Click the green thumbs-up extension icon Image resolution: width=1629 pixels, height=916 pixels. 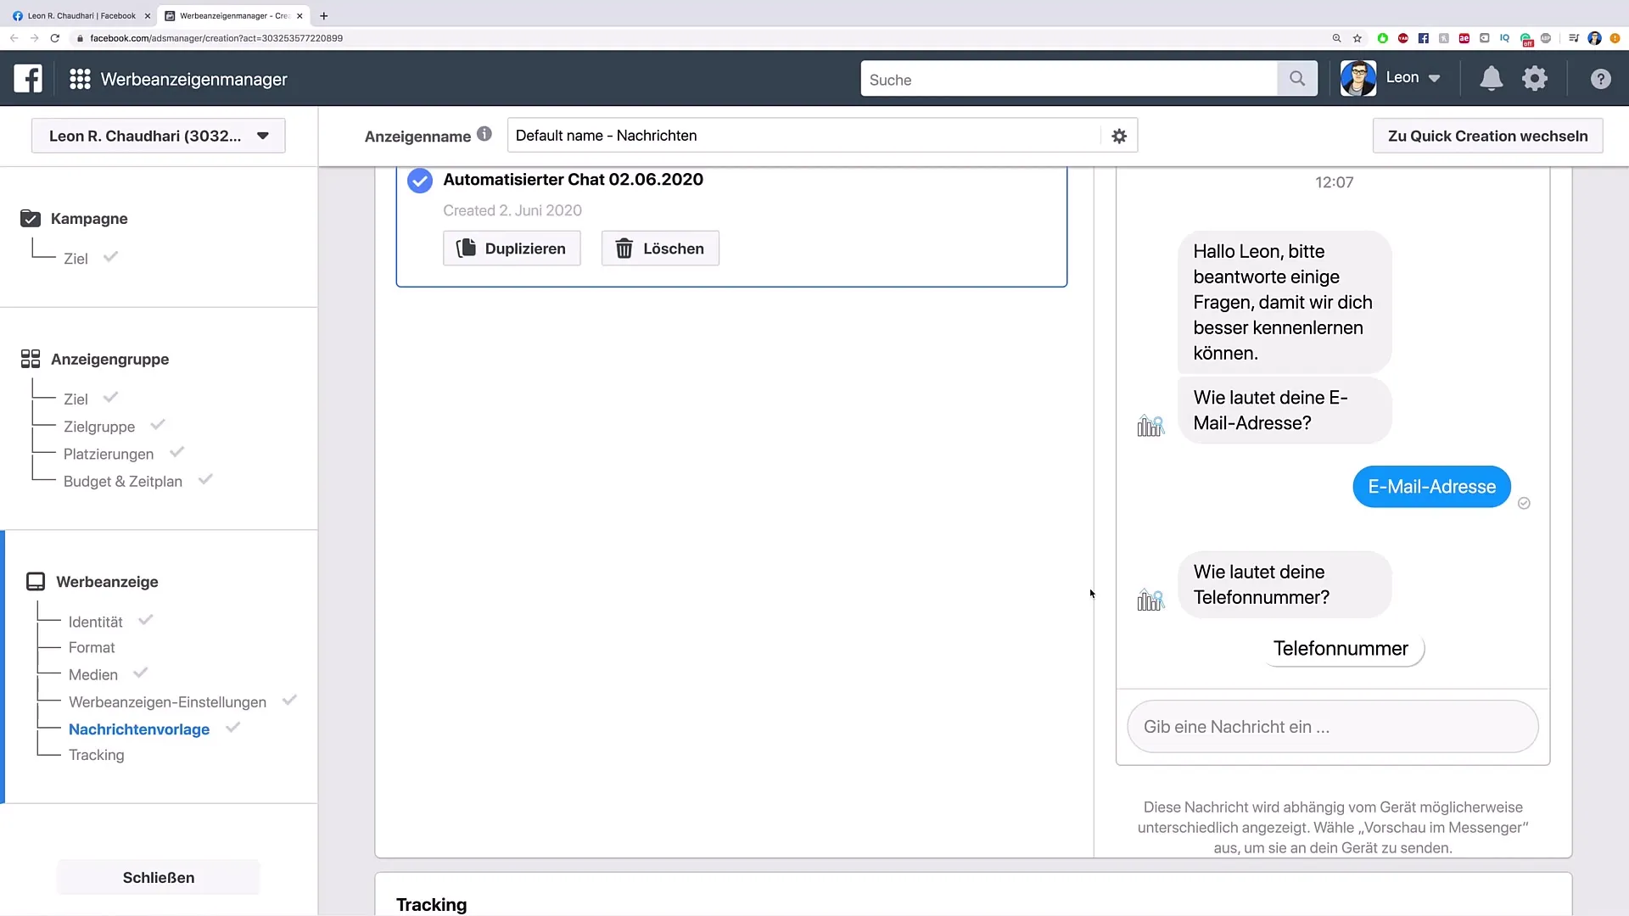click(1382, 38)
